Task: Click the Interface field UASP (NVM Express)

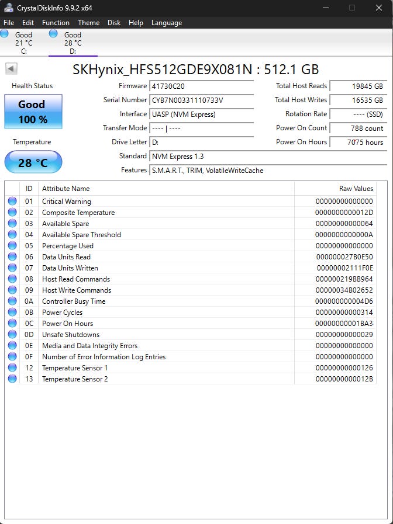Action: 202,114
